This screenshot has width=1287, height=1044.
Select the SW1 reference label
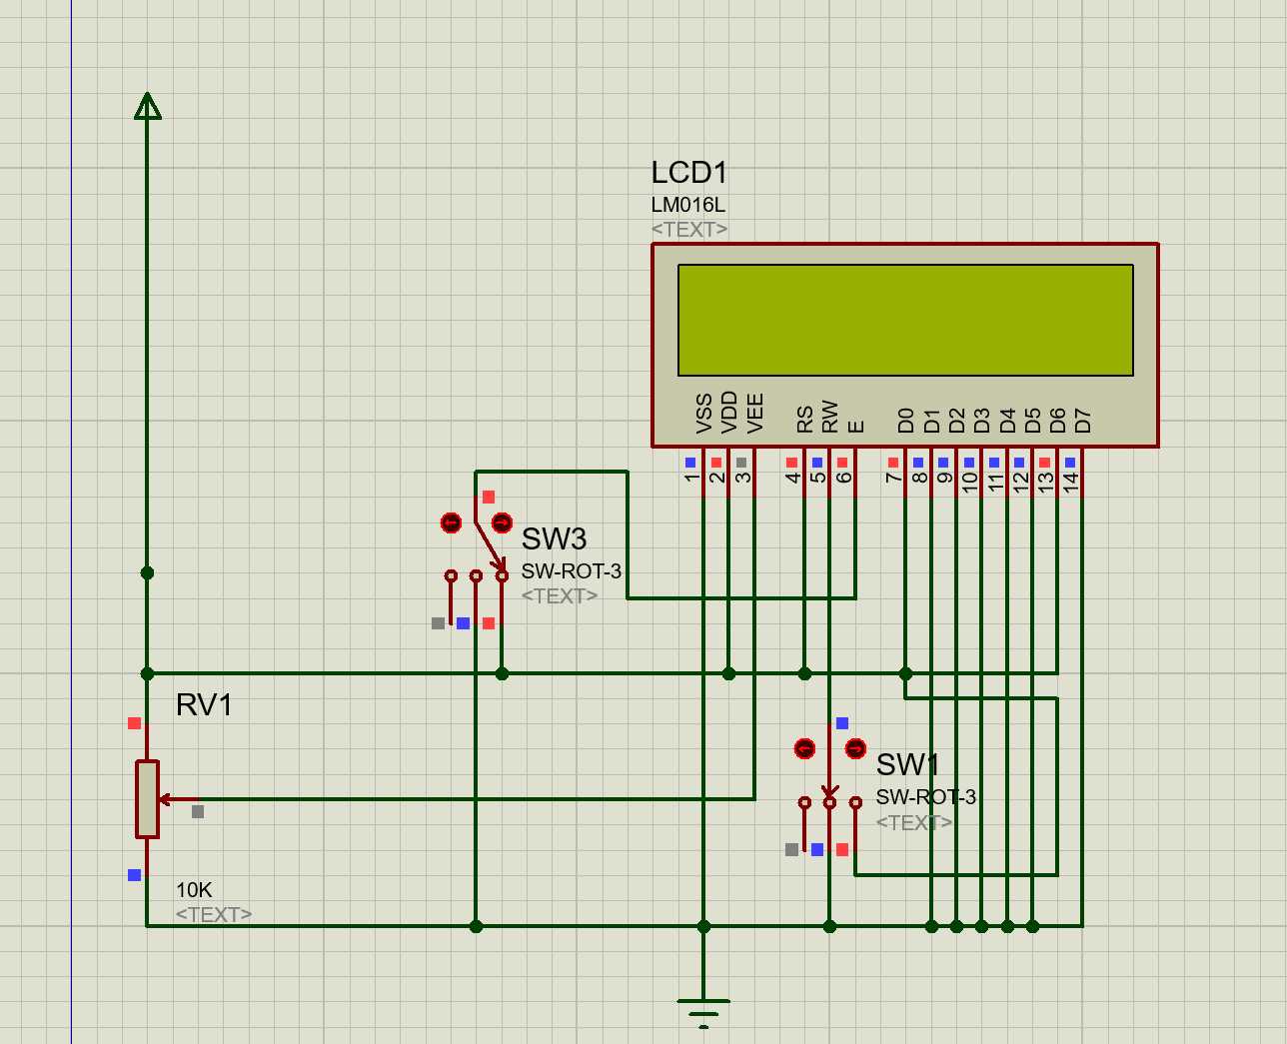tap(907, 765)
